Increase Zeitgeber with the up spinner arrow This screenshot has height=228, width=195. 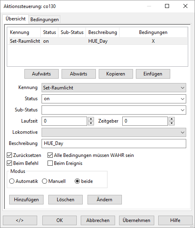pos(172,119)
